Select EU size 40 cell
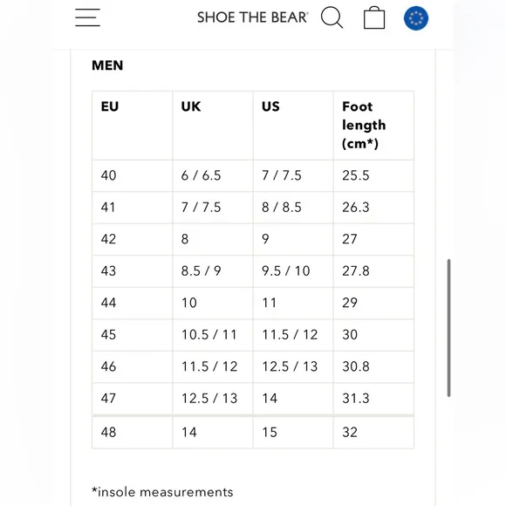Screen dimensions: 506x506 pos(133,175)
